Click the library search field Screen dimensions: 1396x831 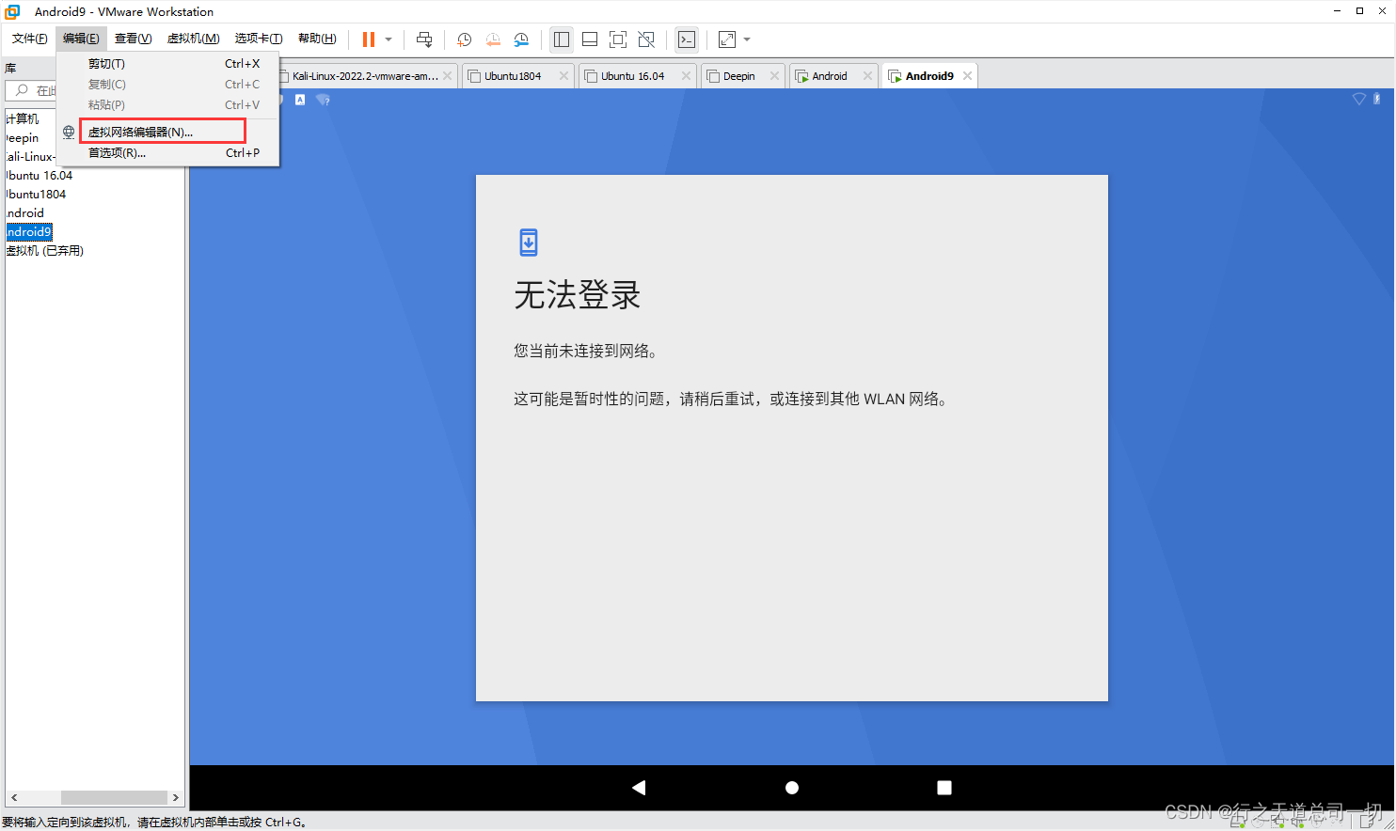pyautogui.click(x=31, y=90)
